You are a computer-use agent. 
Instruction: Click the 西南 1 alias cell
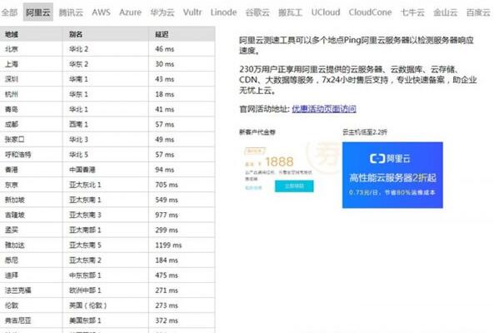pos(106,124)
